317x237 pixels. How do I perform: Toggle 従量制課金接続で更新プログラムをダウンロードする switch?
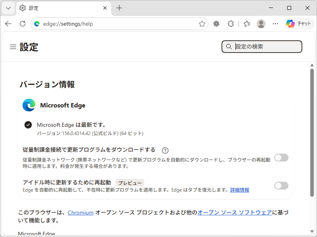pyautogui.click(x=281, y=158)
